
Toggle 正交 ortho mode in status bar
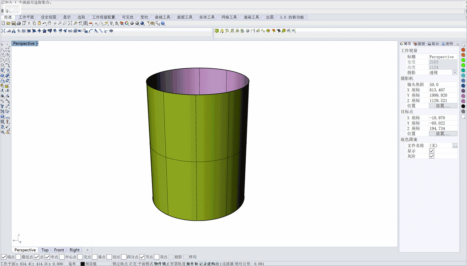click(133, 264)
